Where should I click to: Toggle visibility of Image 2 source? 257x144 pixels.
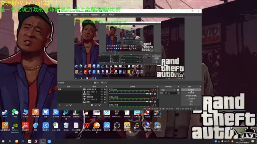(x=102, y=94)
